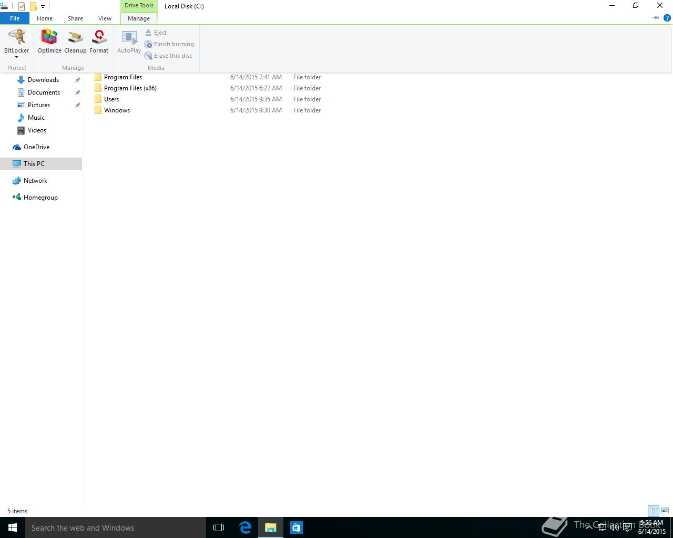Select Network in navigation pane
The image size is (673, 538).
(35, 181)
